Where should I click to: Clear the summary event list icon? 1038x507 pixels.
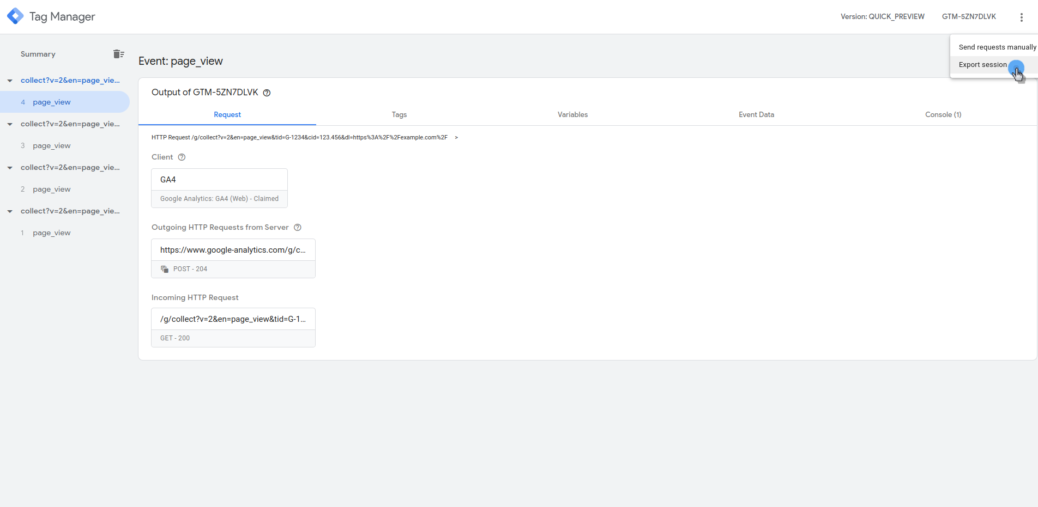118,54
